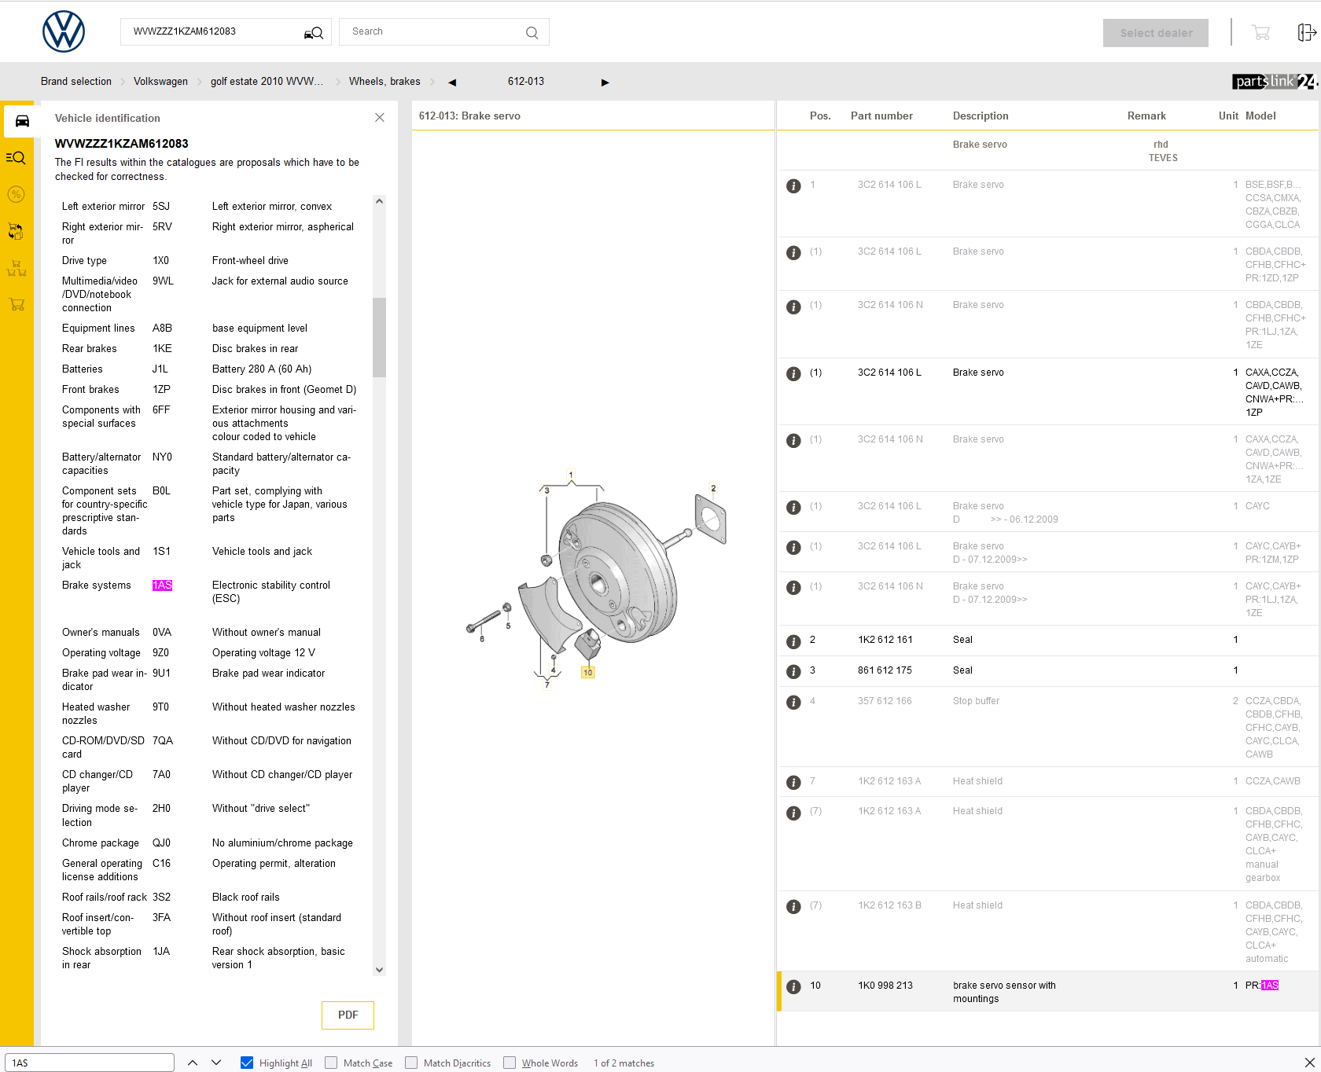Uncheck the Highlight All checkbox
1321x1072 pixels.
tap(247, 1063)
